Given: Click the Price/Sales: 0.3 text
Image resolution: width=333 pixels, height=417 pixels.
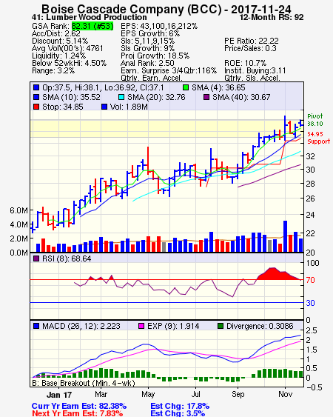Looking at the screenshot, I should tap(250, 48).
